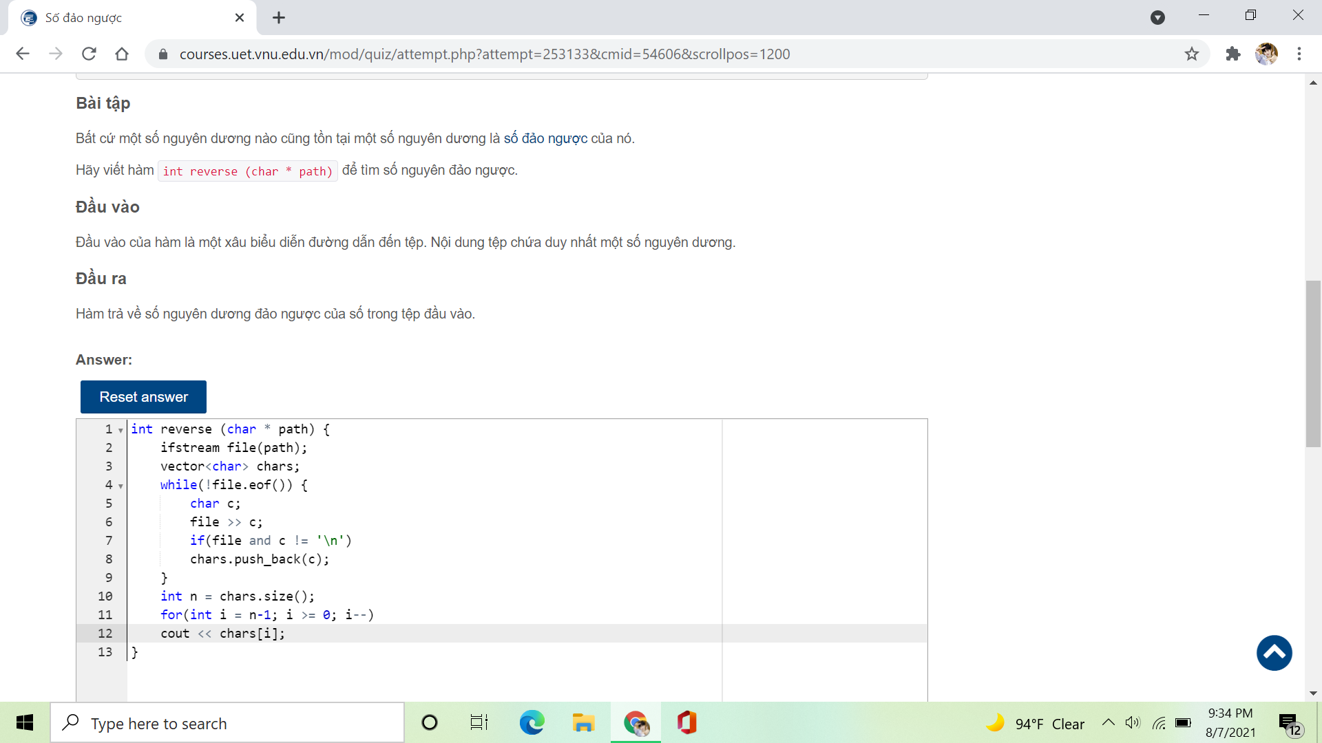Place cursor on 'while(!file.eof())' line
Screen dimensions: 1322x743
pos(234,485)
